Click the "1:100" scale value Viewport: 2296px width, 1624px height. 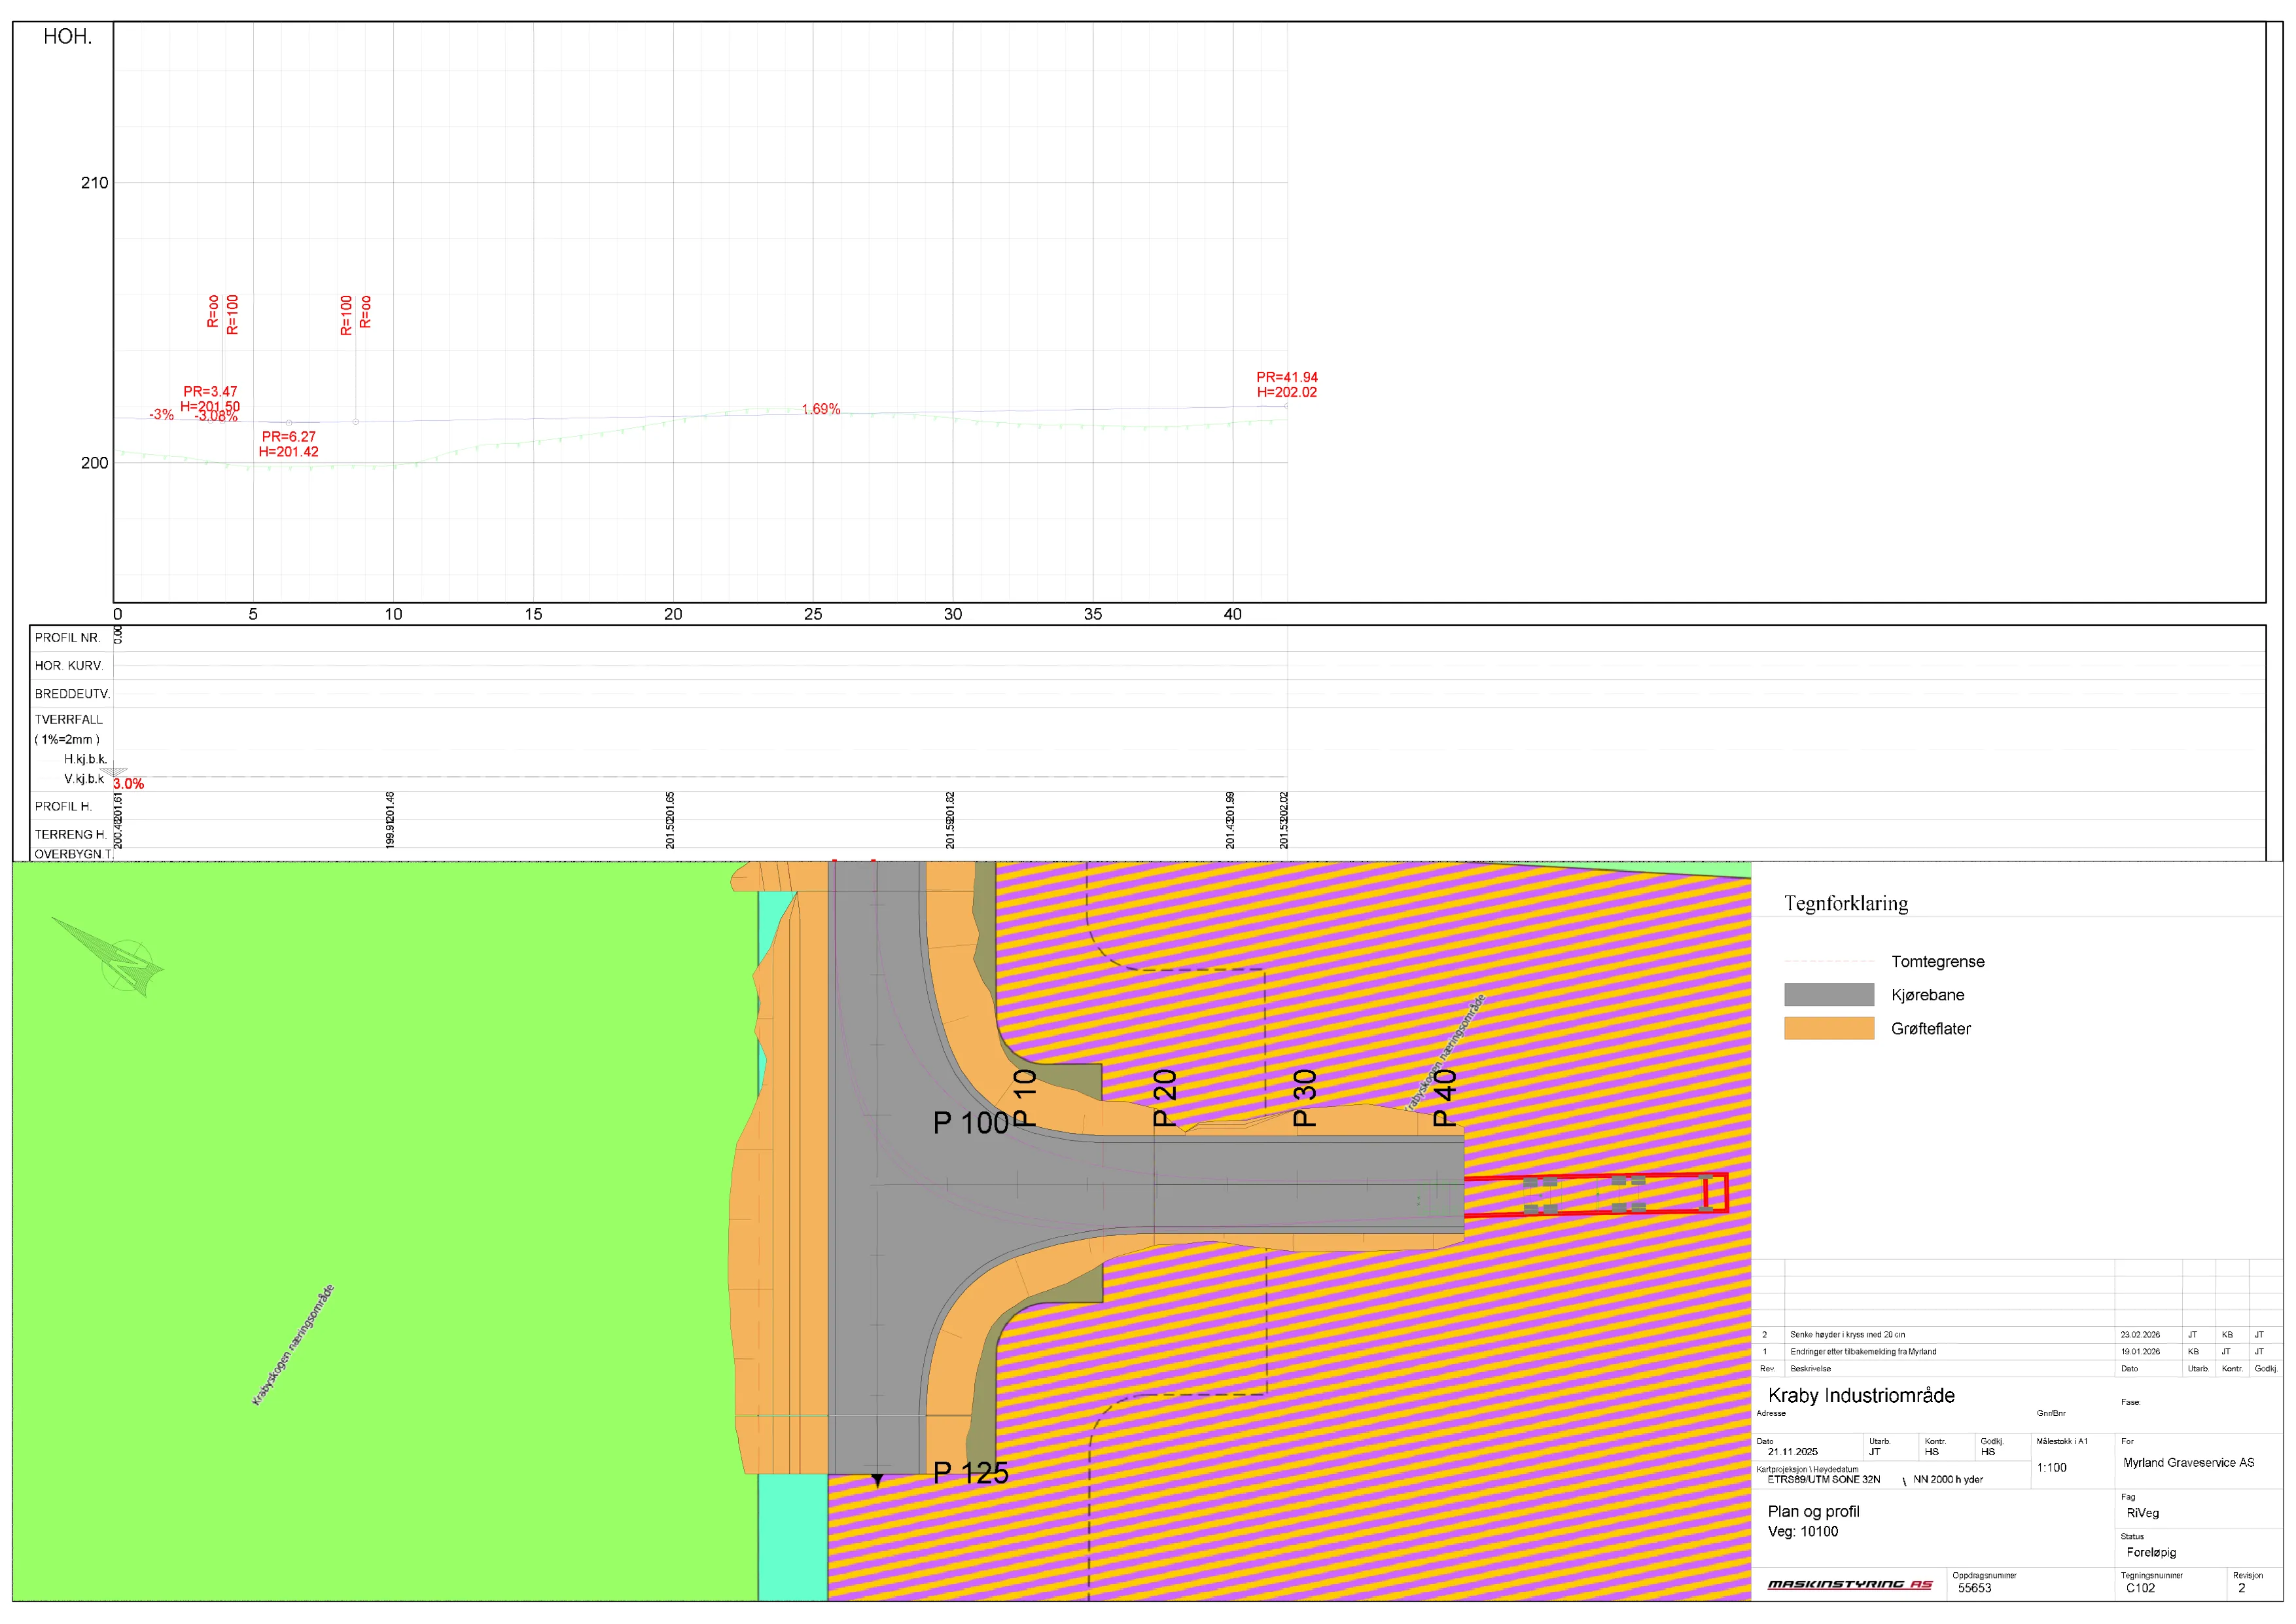click(x=2051, y=1468)
